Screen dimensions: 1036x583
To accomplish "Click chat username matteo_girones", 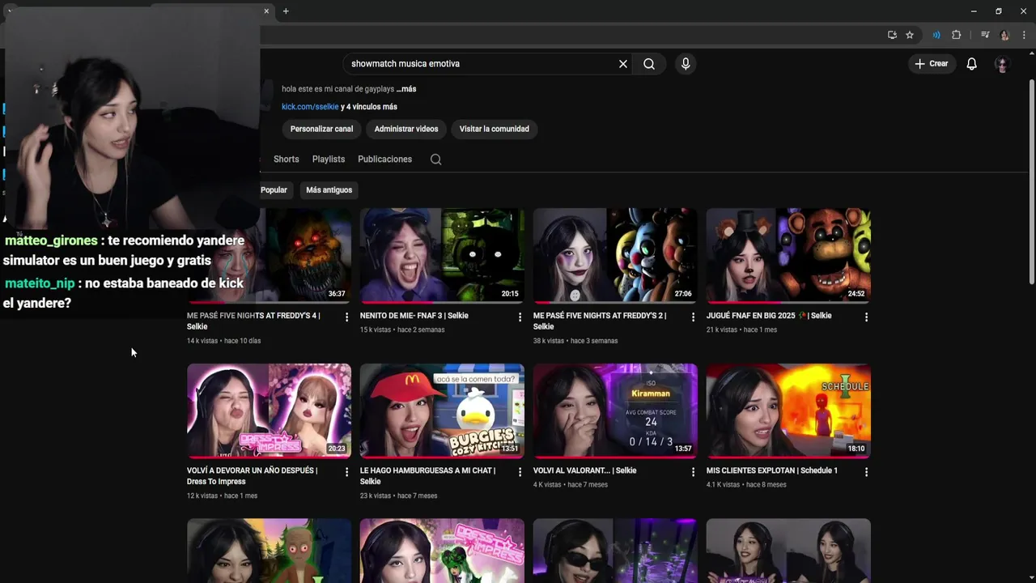I will (x=51, y=241).
